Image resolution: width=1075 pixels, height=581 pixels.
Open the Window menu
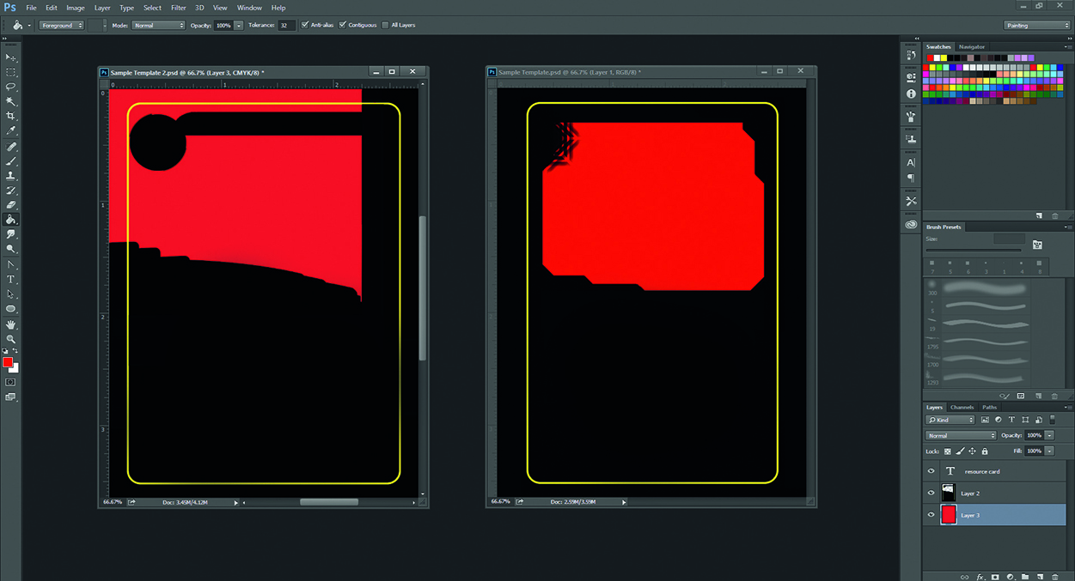(249, 7)
